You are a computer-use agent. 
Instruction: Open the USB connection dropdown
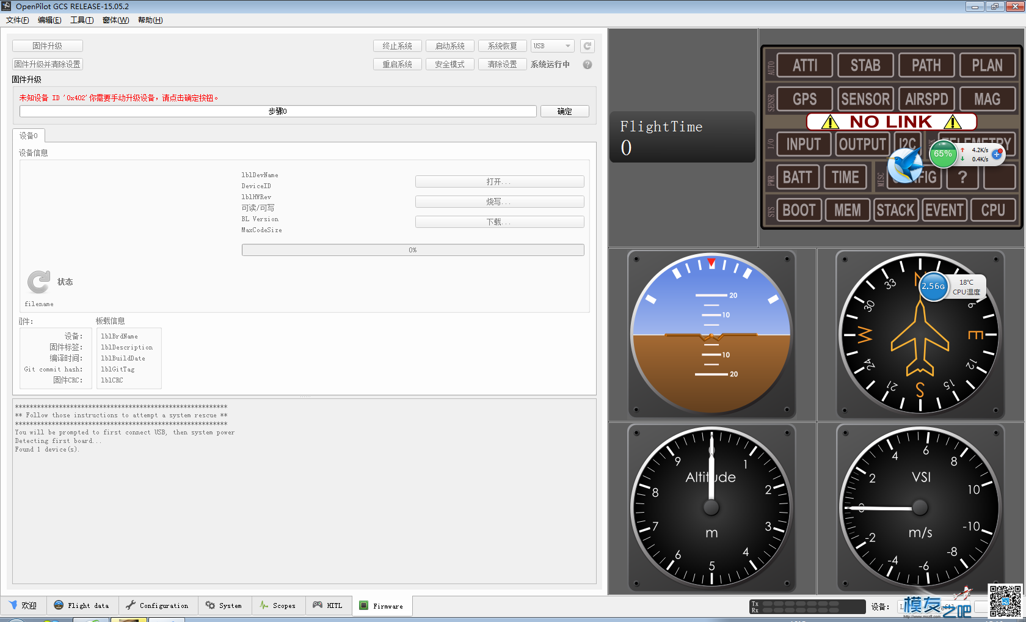552,46
